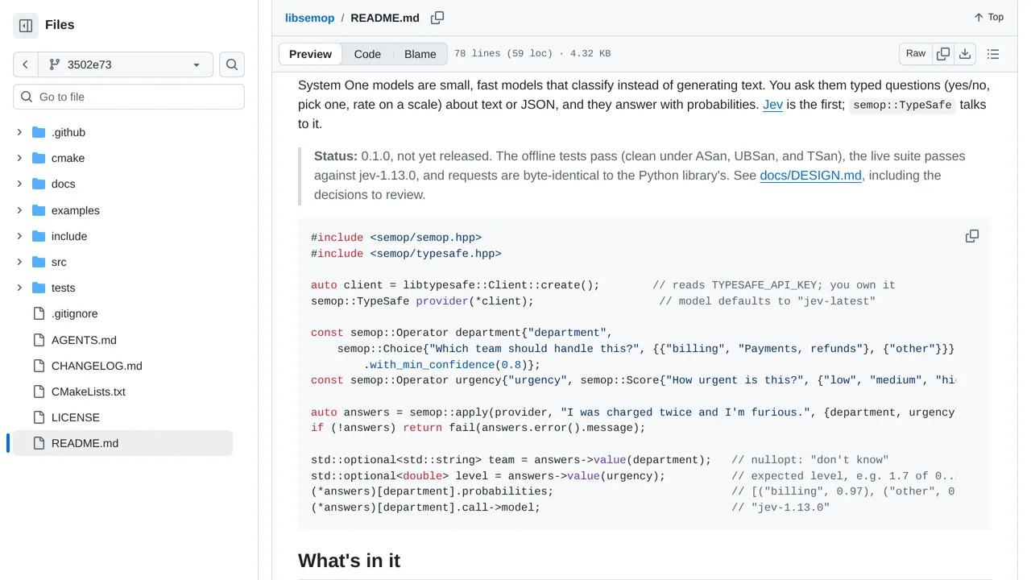Open the 3502e73 branch dropdown

[x=126, y=64]
